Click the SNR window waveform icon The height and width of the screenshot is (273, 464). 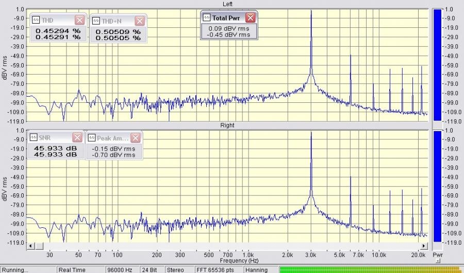click(x=34, y=137)
